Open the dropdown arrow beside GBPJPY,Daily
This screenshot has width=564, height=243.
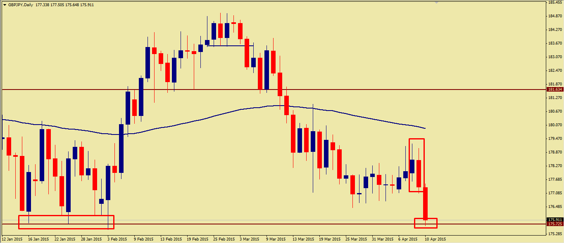4,5
